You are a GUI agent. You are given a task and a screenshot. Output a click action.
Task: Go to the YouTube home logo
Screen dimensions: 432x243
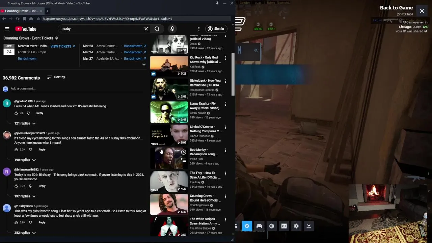tap(26, 29)
